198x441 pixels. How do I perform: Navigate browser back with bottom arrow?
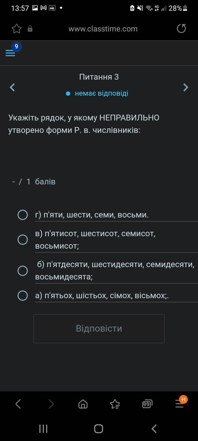18,404
